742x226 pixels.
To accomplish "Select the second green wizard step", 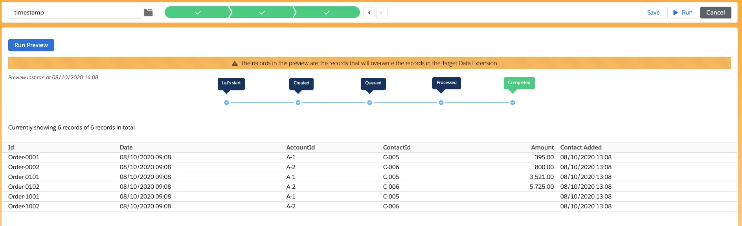I will pyautogui.click(x=262, y=13).
